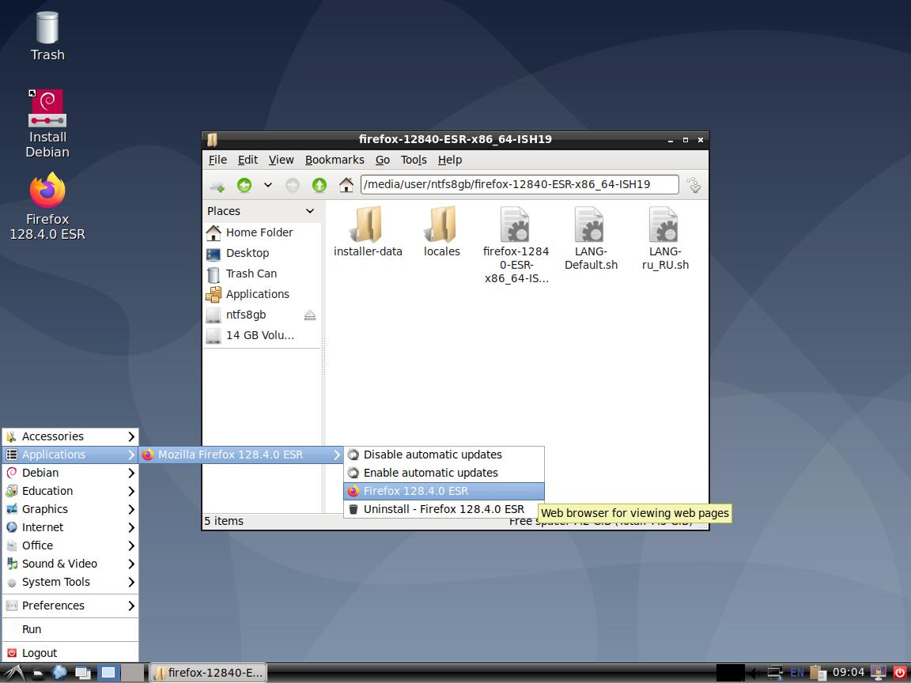Click the firefox-12840-E... taskbar window button
The height and width of the screenshot is (683, 911).
click(209, 674)
